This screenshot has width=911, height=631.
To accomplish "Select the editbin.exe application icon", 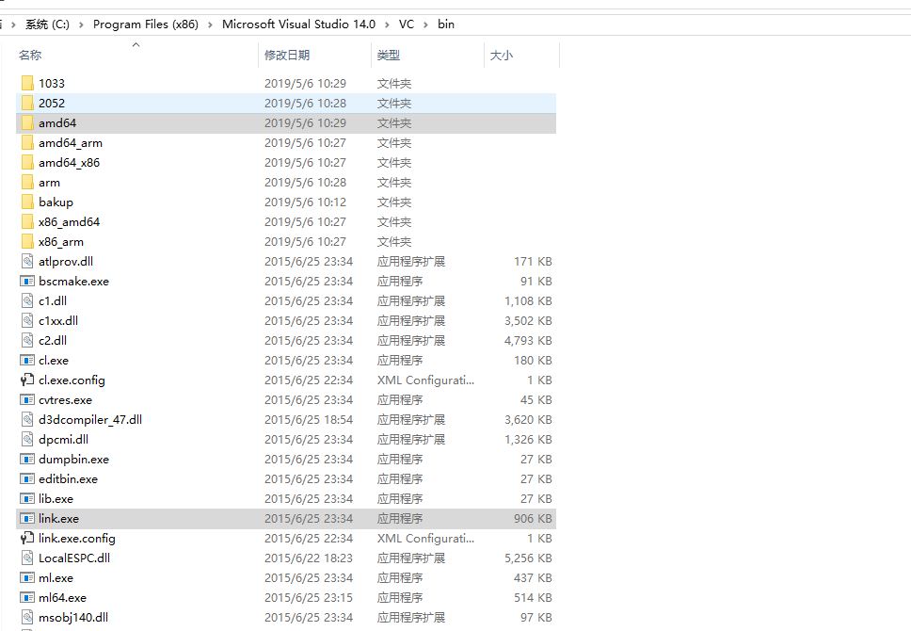I will point(27,478).
